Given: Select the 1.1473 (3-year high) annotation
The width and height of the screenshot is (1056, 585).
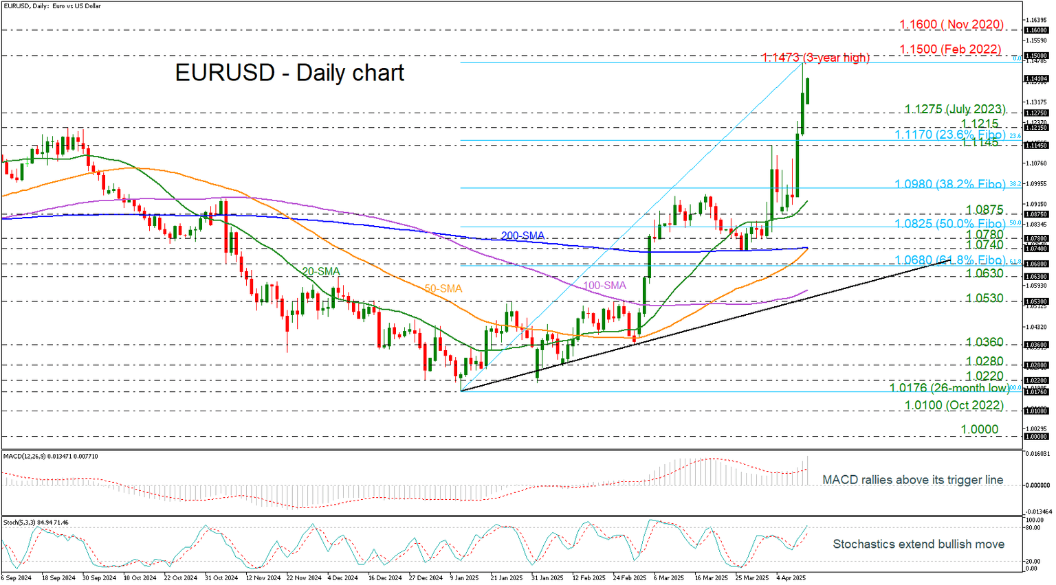Looking at the screenshot, I should [815, 58].
